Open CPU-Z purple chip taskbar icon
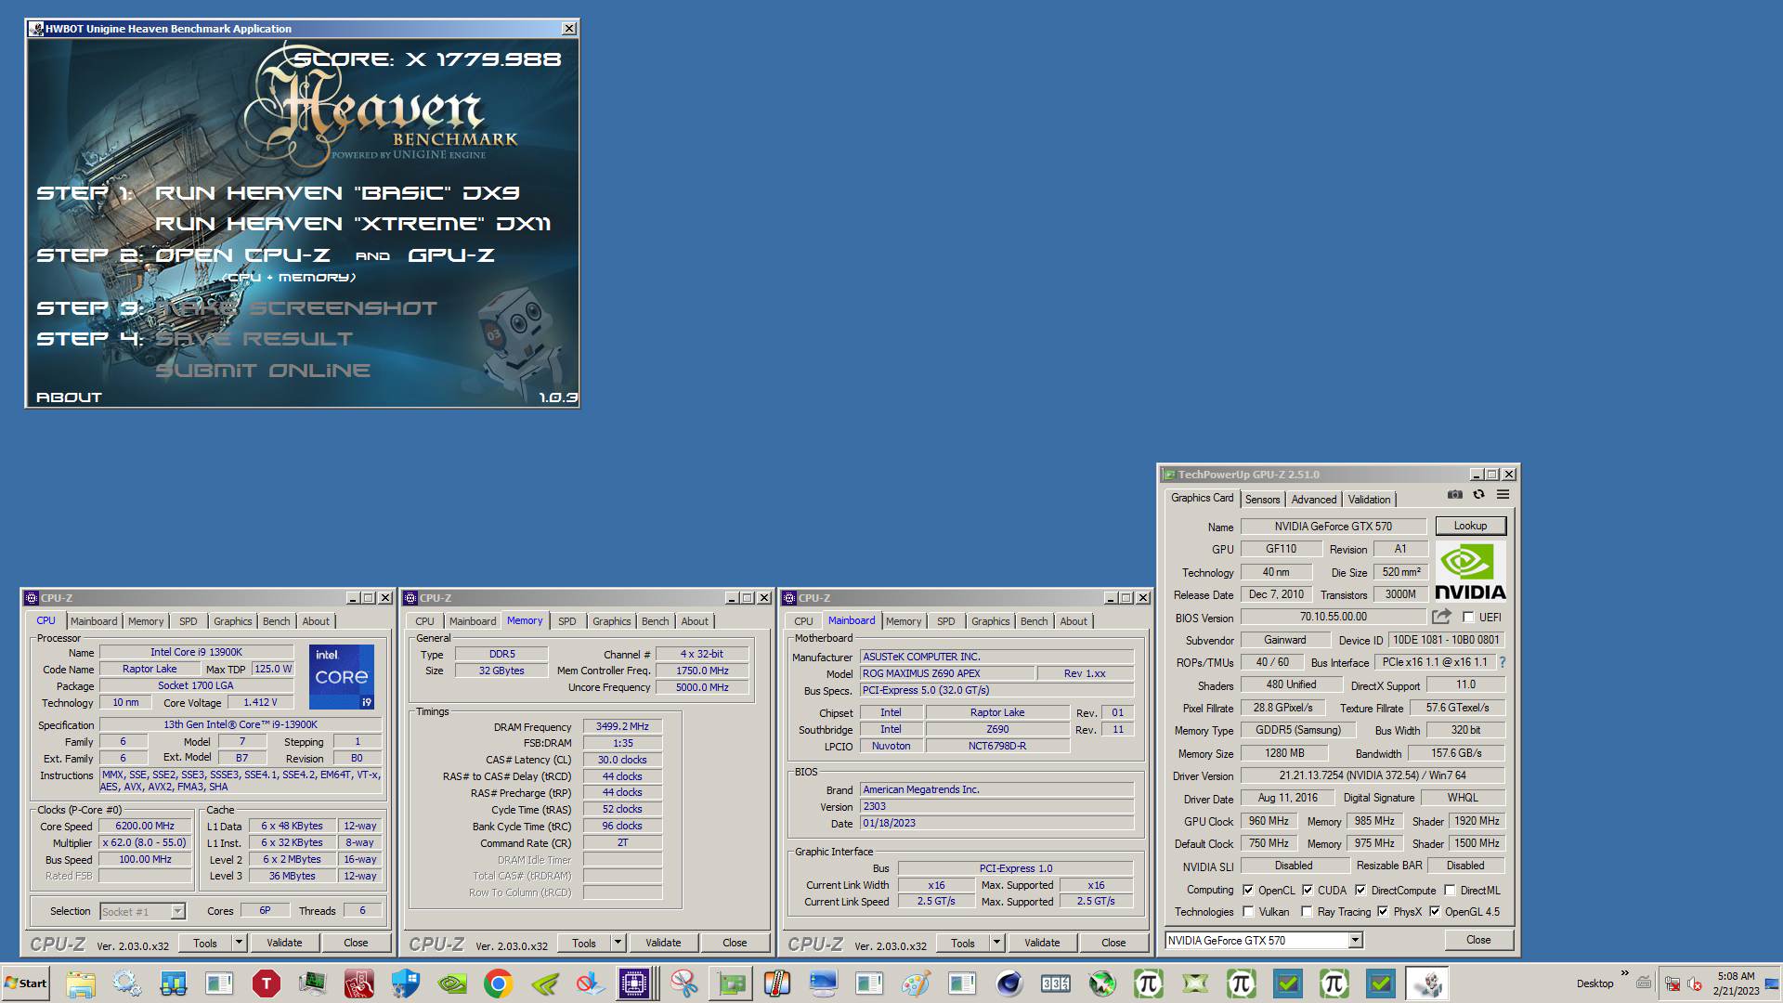The width and height of the screenshot is (1783, 1003). 634,983
